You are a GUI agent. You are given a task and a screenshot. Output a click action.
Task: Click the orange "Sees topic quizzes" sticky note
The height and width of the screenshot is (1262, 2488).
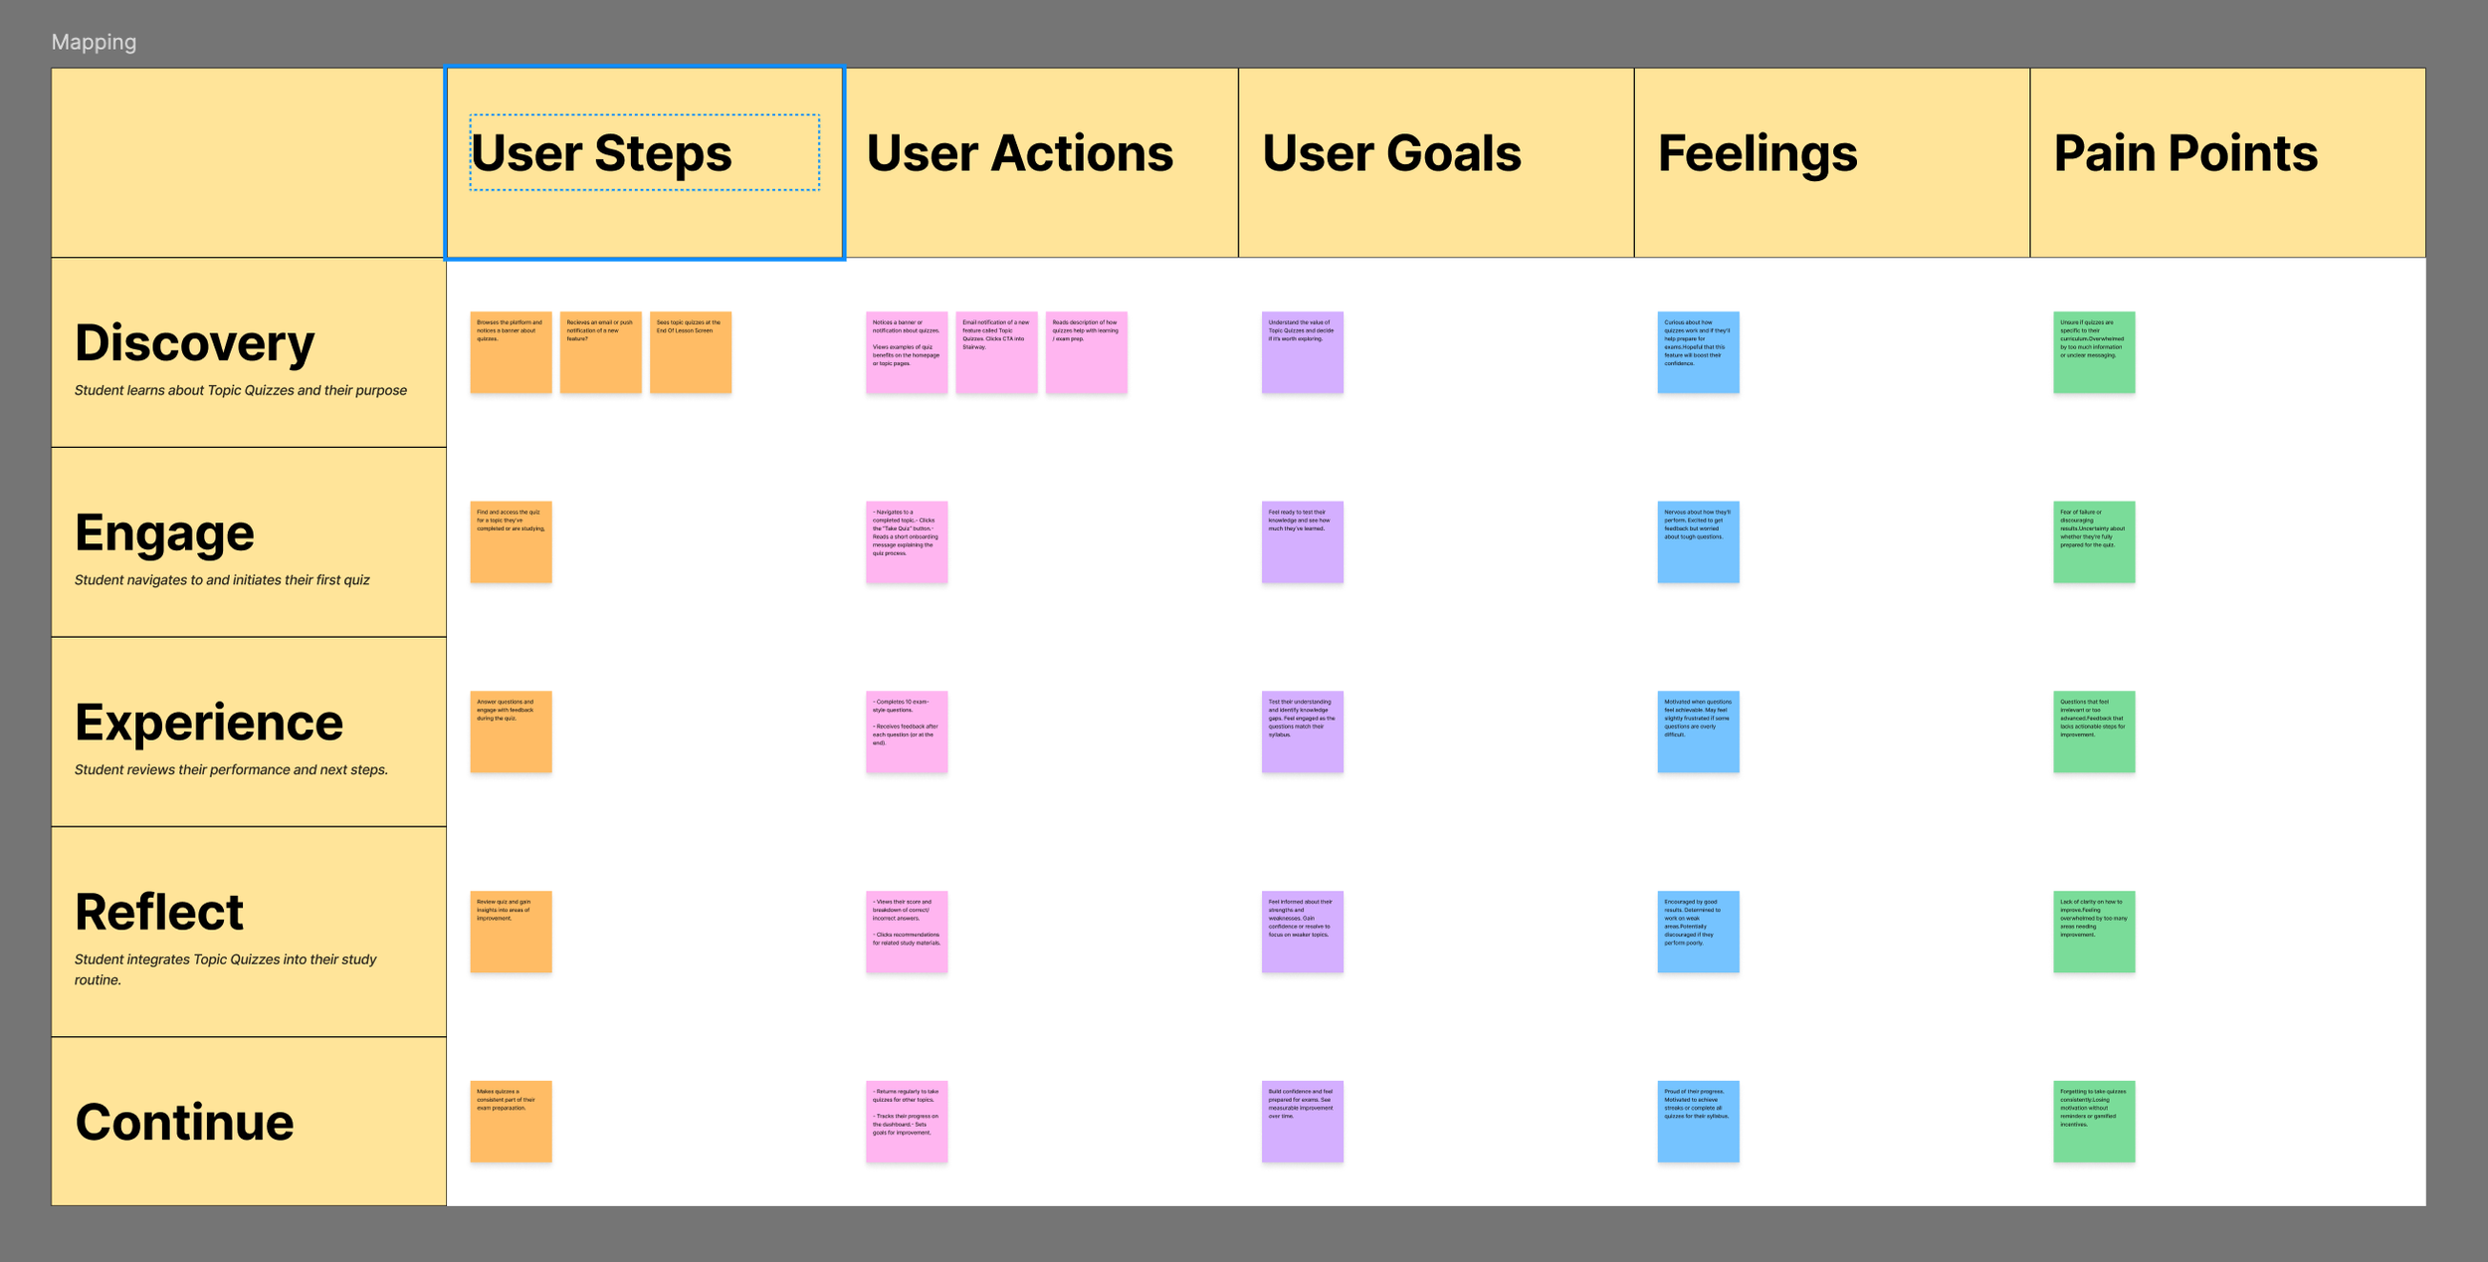pyautogui.click(x=691, y=352)
